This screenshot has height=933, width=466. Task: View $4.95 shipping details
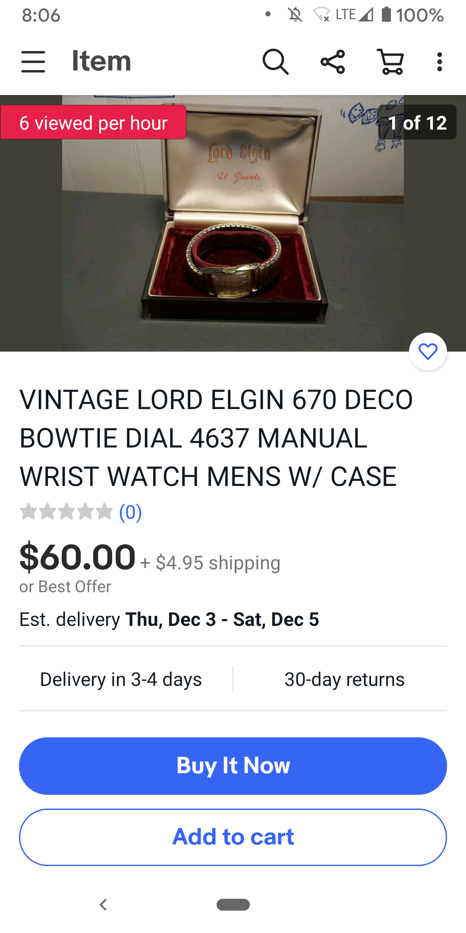pyautogui.click(x=210, y=563)
